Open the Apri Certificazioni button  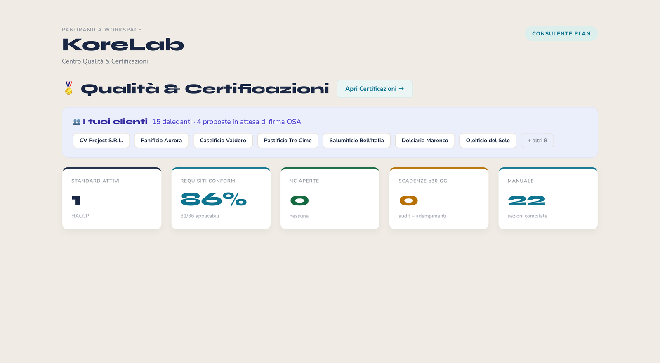375,89
